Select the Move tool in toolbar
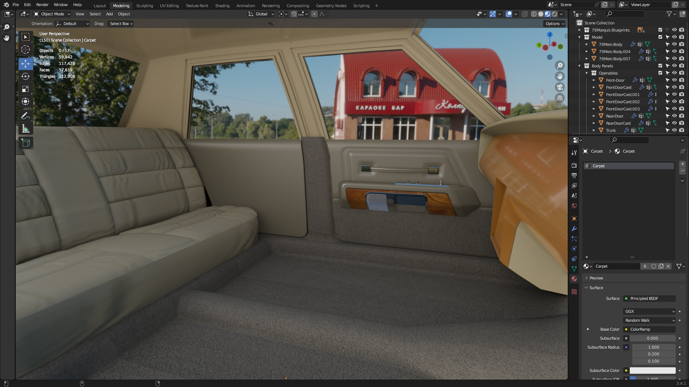Screen dimensions: 689x387 coord(25,64)
